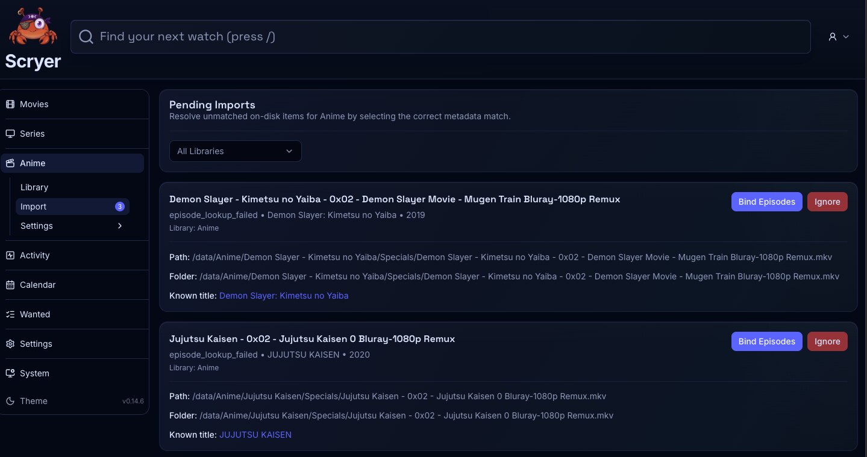The height and width of the screenshot is (457, 867).
Task: Click the Demon Slayer Folder line
Action: tap(504, 276)
